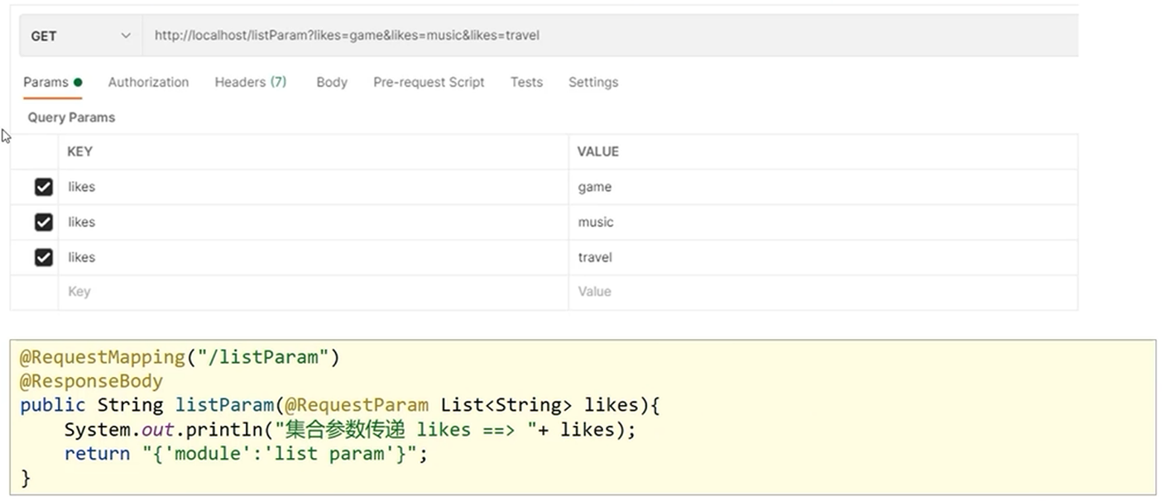Open the Headers (7) tab
1165x501 pixels.
251,82
